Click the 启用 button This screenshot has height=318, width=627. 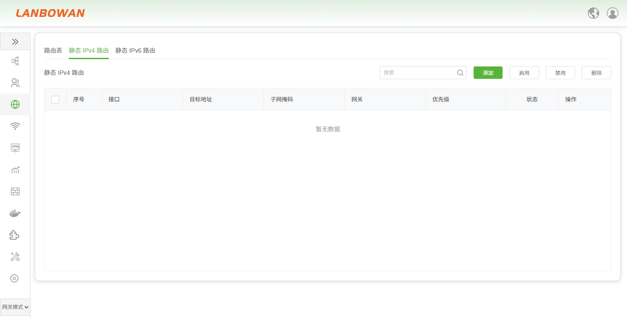(524, 73)
